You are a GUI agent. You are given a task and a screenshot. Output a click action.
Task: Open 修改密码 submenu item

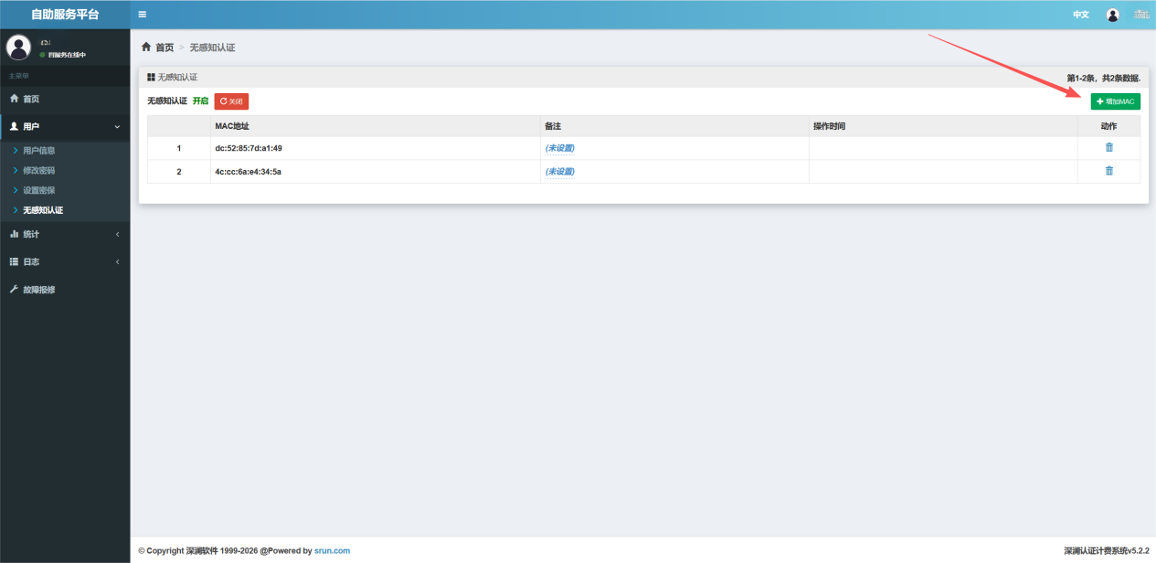(x=39, y=170)
